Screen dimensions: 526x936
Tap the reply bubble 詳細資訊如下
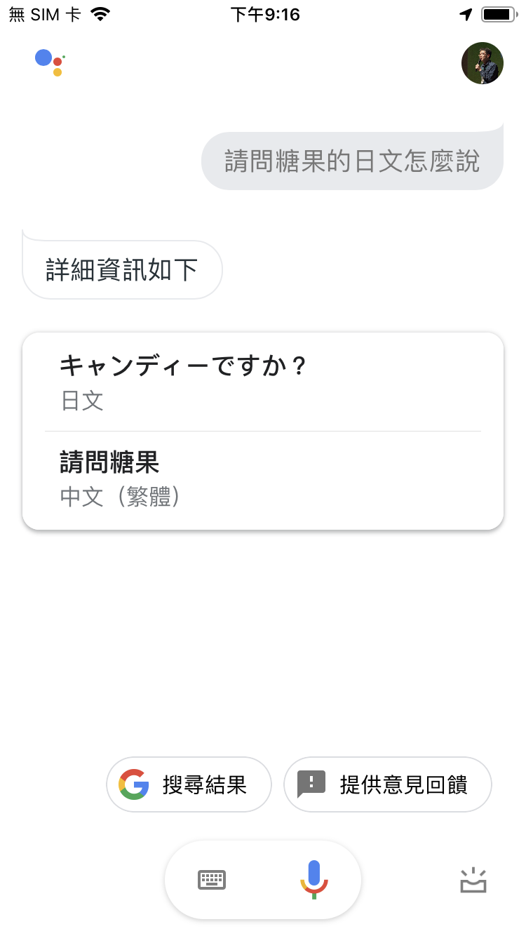pos(122,270)
